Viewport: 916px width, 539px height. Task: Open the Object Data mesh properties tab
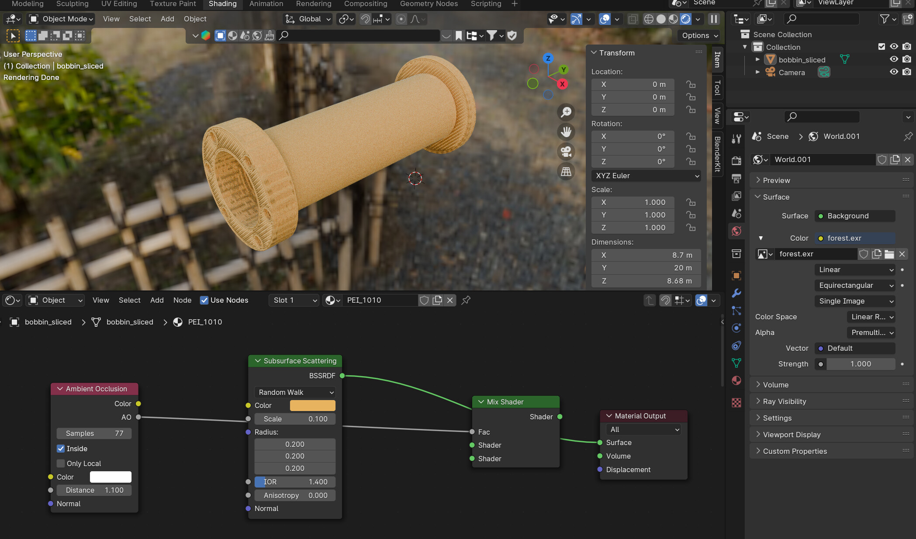(736, 363)
